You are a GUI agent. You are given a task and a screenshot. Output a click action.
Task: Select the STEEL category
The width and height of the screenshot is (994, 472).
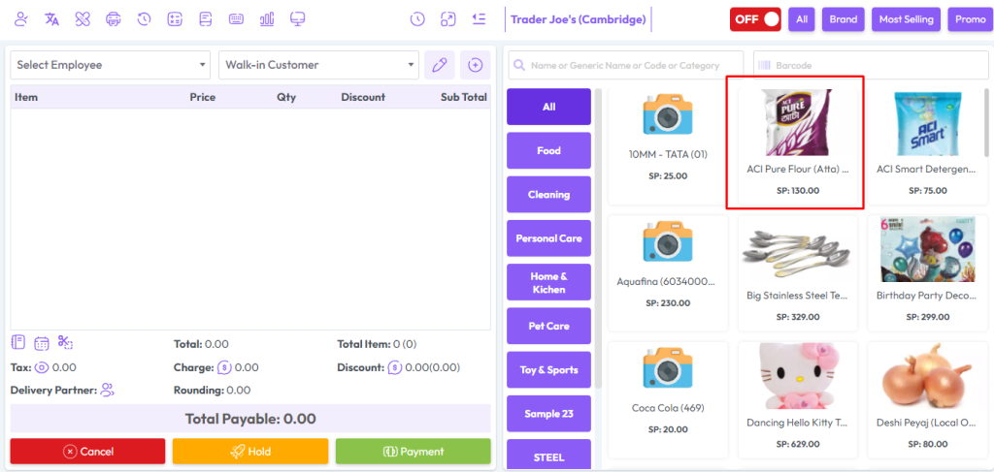point(549,455)
